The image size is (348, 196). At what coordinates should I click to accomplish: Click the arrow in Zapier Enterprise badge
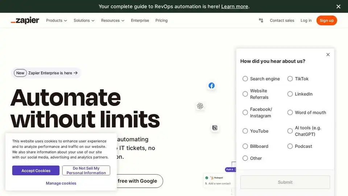click(76, 73)
